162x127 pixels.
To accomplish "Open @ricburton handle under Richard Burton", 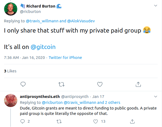I will pyautogui.click(x=30, y=12).
